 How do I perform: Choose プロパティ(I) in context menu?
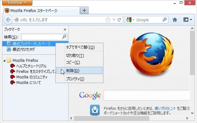pyautogui.click(x=79, y=79)
